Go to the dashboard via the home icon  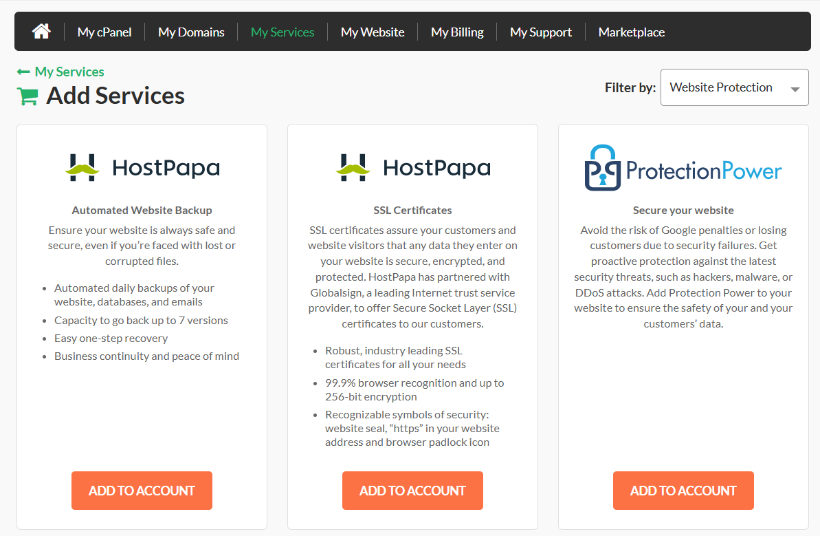41,32
